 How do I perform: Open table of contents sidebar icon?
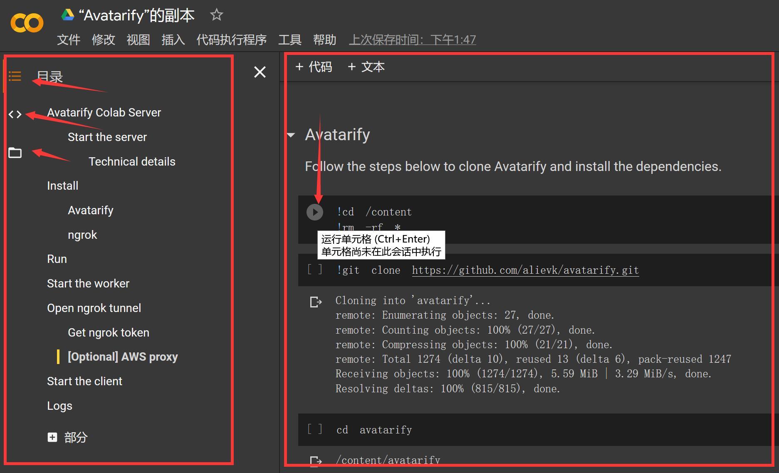pyautogui.click(x=15, y=76)
